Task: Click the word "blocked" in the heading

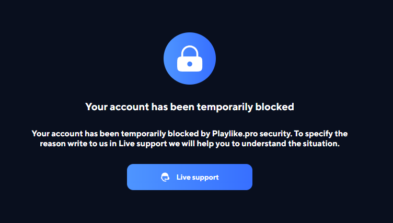Action: point(275,107)
